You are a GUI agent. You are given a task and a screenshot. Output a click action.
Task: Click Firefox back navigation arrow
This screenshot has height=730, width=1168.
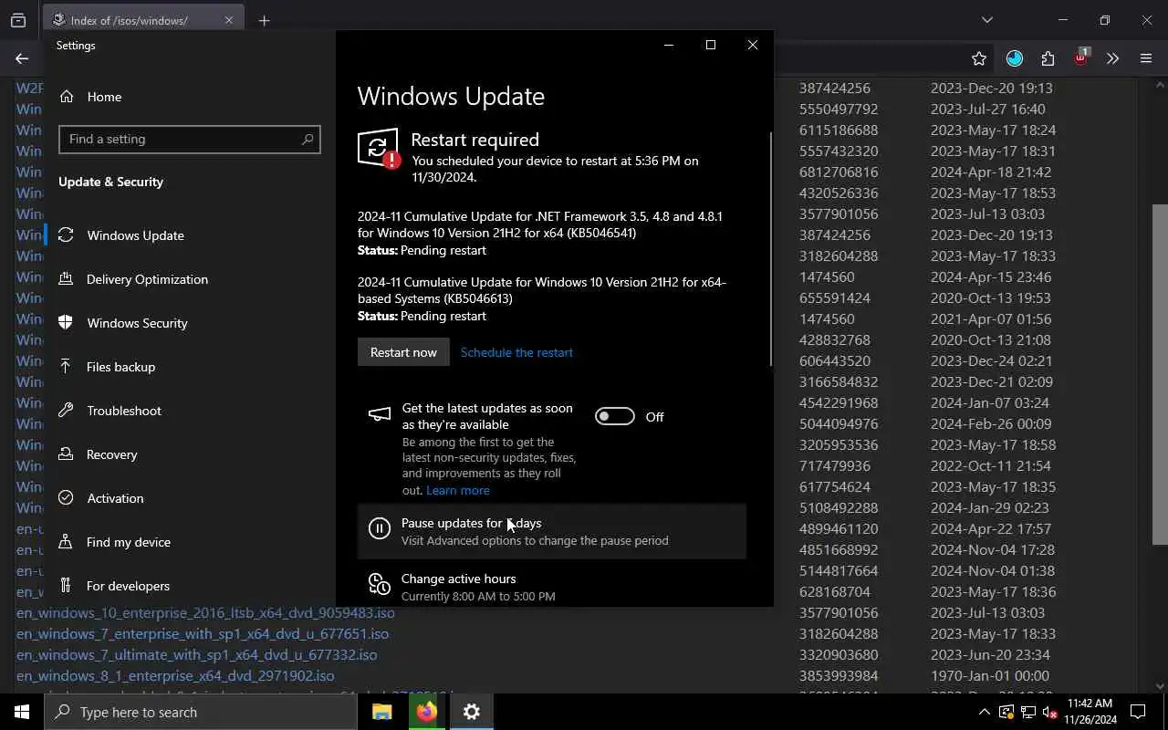(22, 58)
